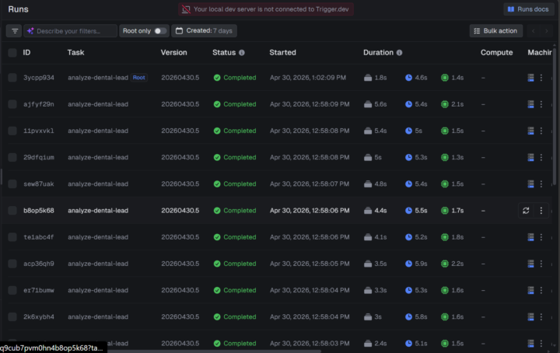This screenshot has height=353, width=560.
Task: Open more options for run te1abc4f
Action: [541, 237]
